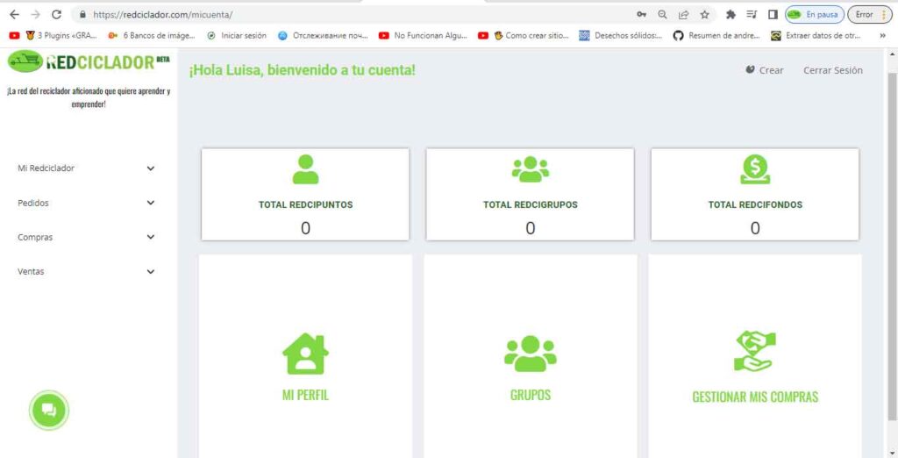This screenshot has height=458, width=898.
Task: Click the Total Redcifondos dollar icon
Action: [x=754, y=169]
